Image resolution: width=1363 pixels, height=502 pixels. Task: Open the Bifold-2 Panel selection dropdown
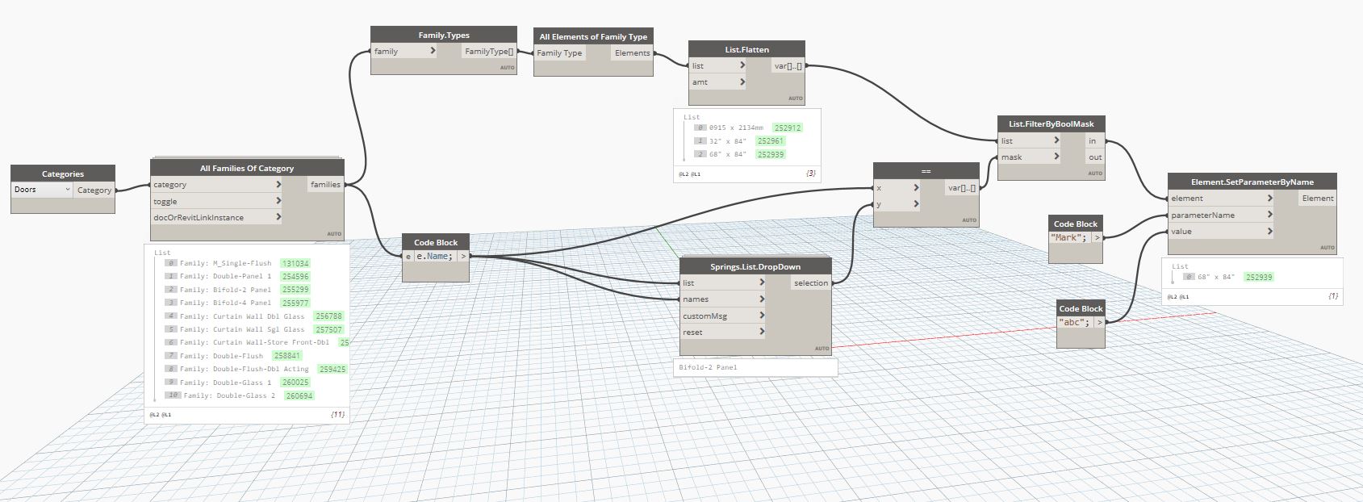(755, 367)
